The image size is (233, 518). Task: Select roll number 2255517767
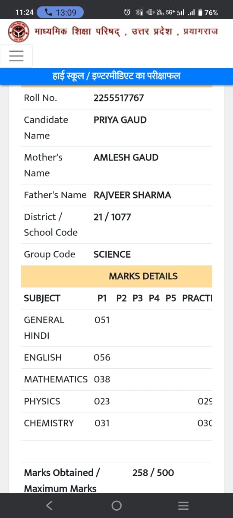[119, 98]
